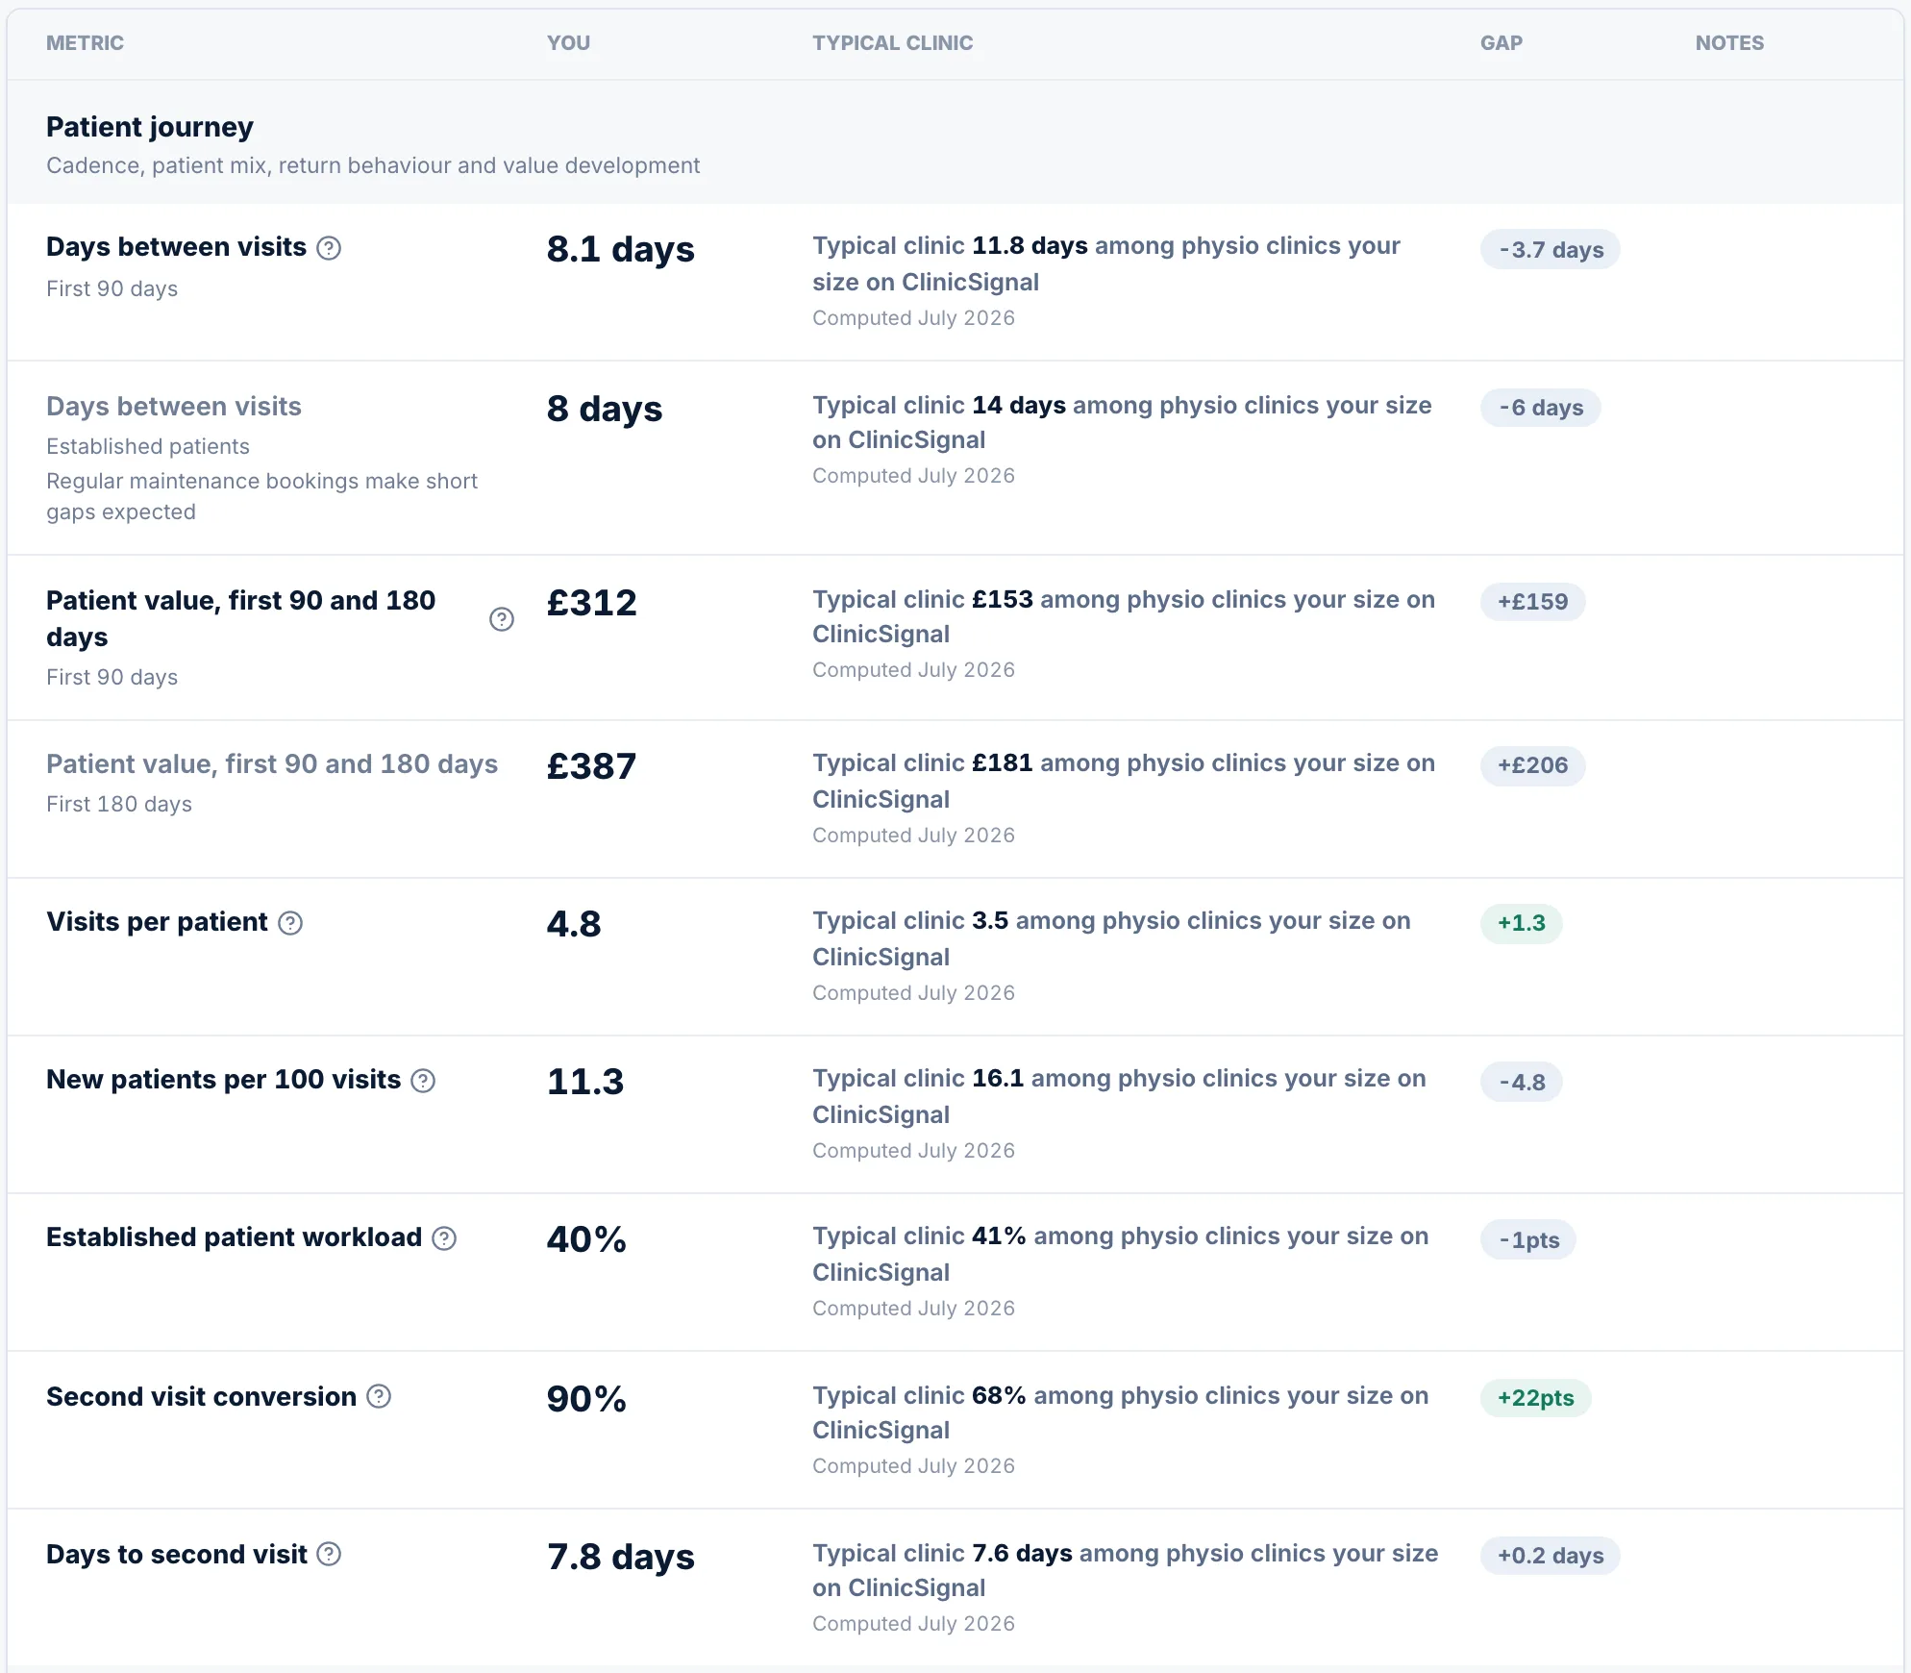Select the 8 days value
1911x1673 pixels.
(x=604, y=410)
